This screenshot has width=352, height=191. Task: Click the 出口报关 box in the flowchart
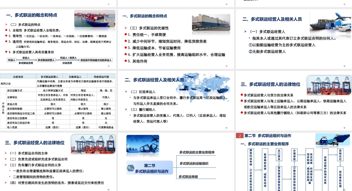click(x=279, y=155)
